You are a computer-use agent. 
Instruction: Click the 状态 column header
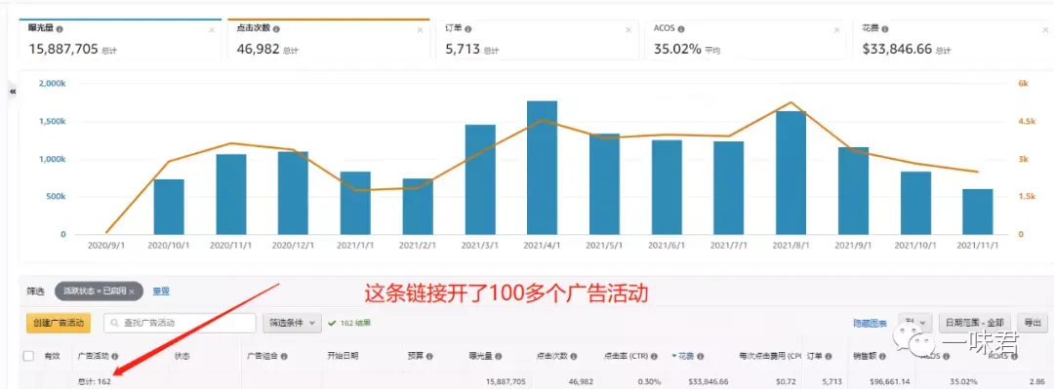(x=182, y=356)
